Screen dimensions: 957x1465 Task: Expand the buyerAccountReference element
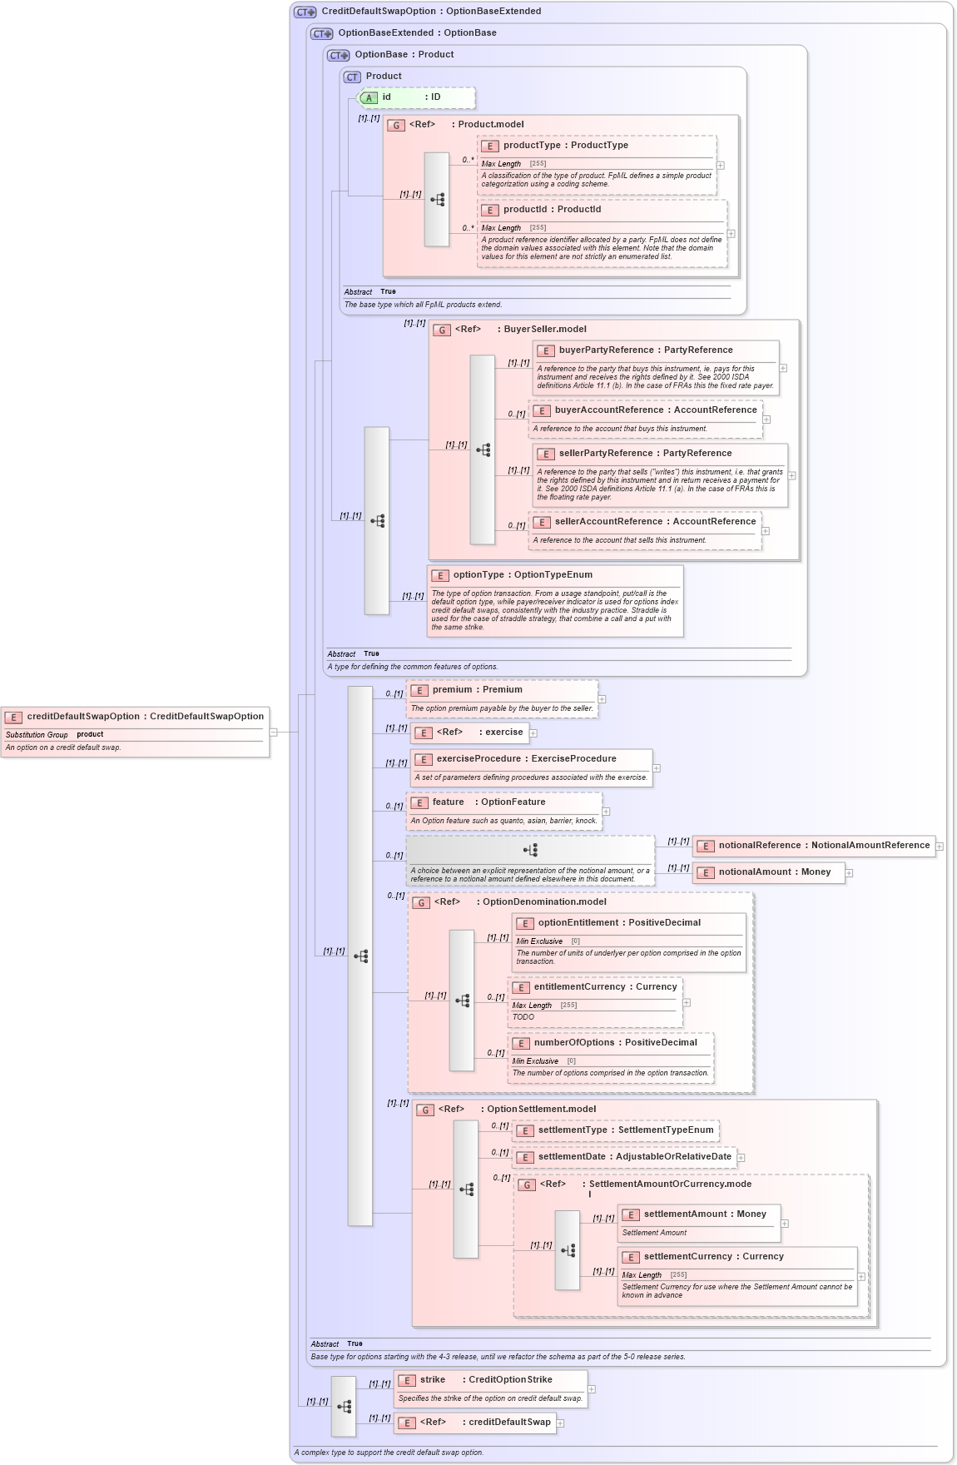coord(766,420)
